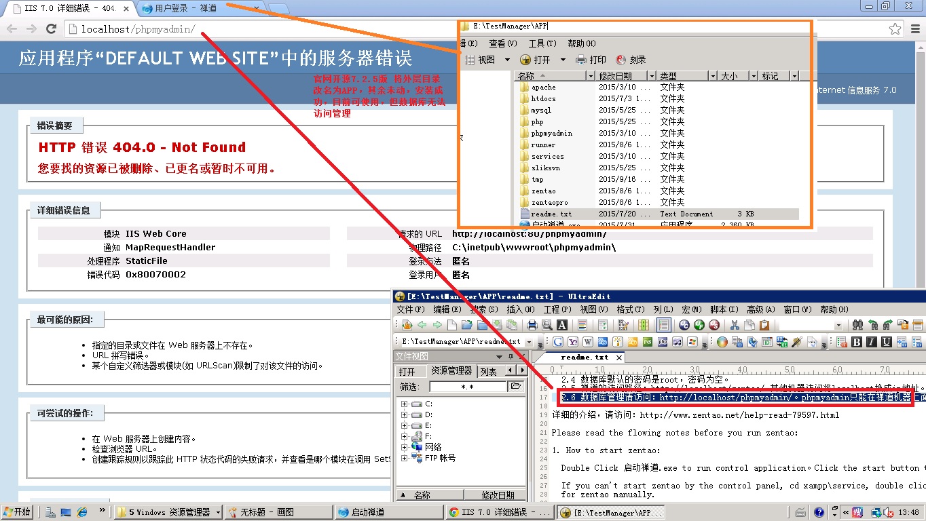Viewport: 926px width, 521px height.
Task: Click the UltraEdit Open File folder icon
Action: 467,326
